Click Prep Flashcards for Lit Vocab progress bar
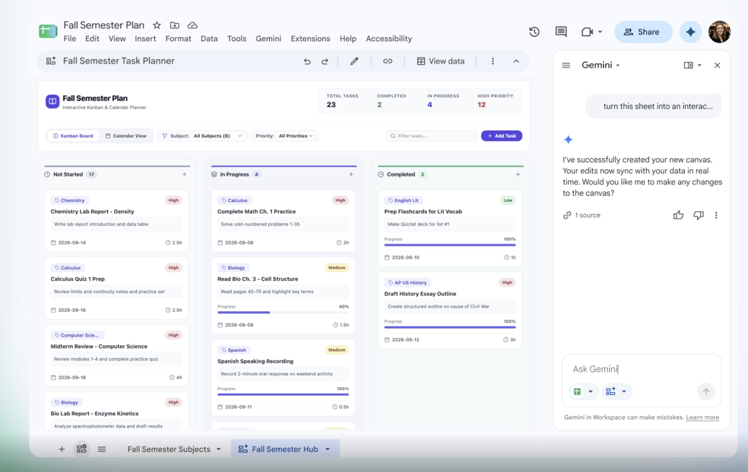Viewport: 748px width, 472px height. click(x=450, y=245)
